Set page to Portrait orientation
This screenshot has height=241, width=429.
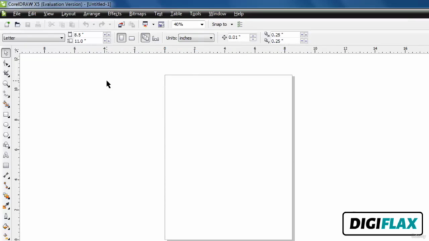click(121, 38)
